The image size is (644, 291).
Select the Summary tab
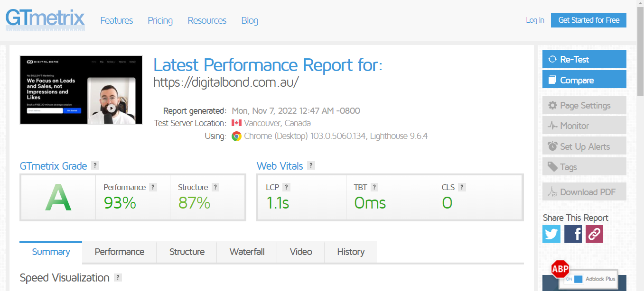51,252
